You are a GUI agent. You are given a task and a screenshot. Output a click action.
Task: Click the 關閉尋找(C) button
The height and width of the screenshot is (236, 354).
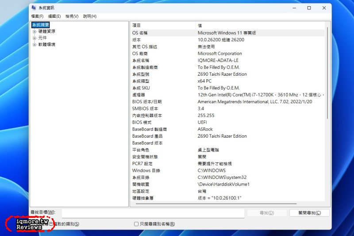[309, 213]
